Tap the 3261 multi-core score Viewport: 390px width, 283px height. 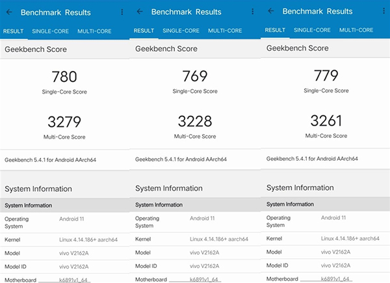tap(326, 120)
